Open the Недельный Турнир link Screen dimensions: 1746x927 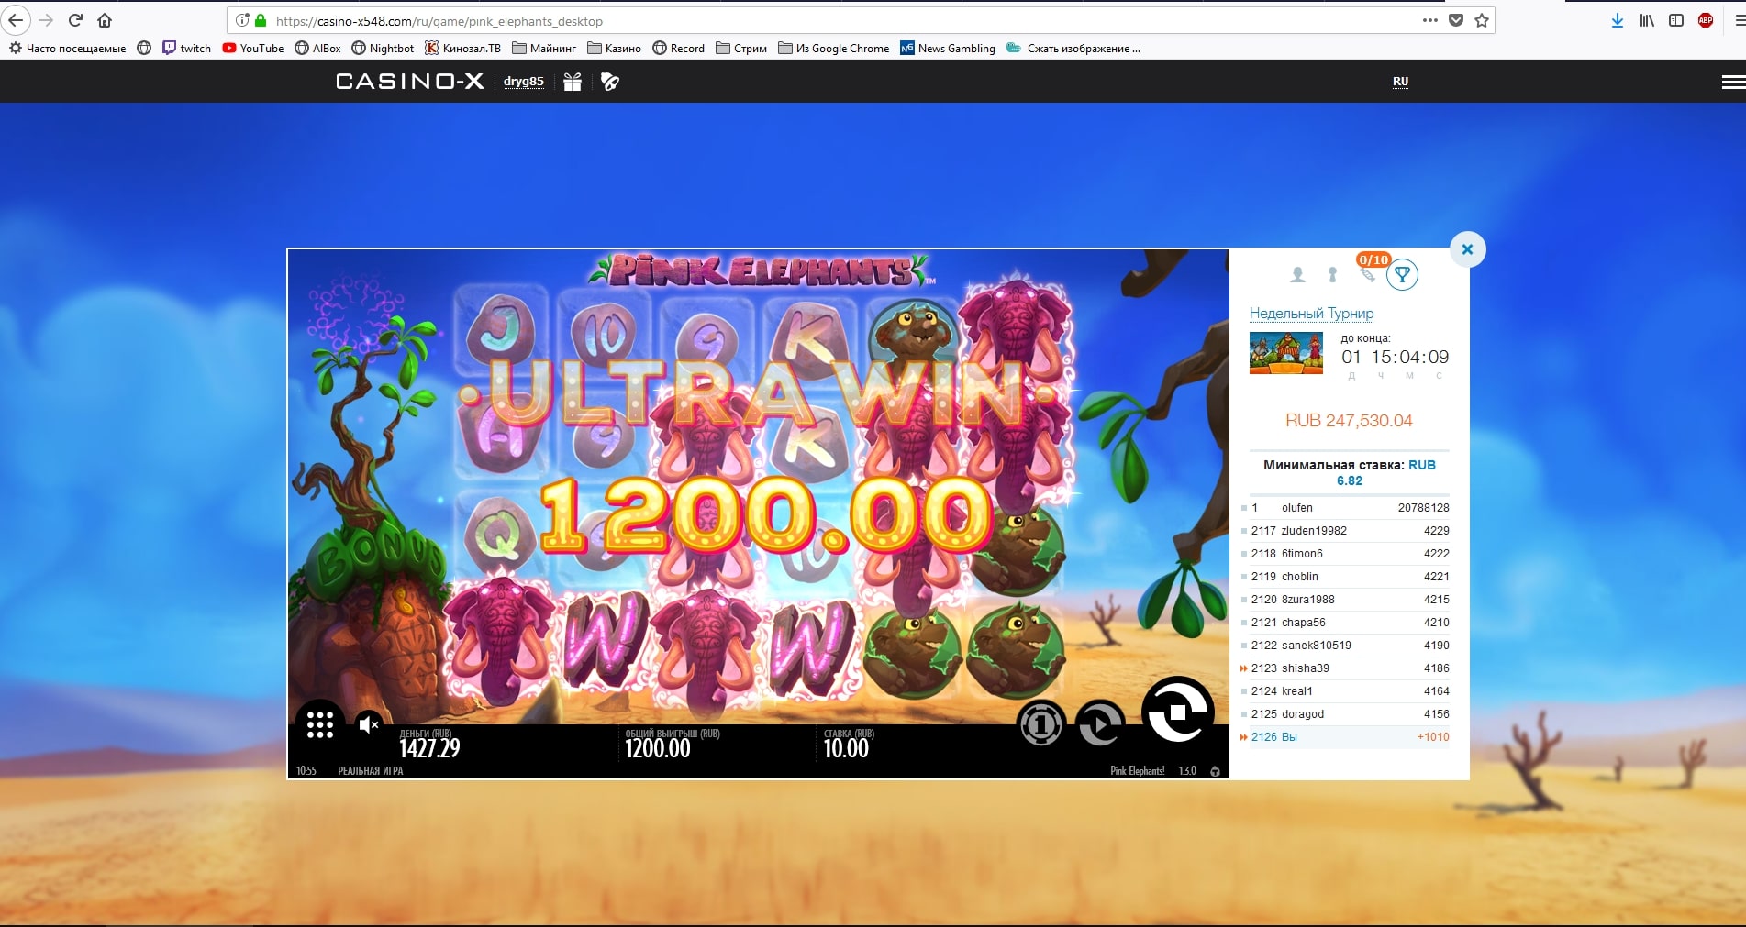1311,314
